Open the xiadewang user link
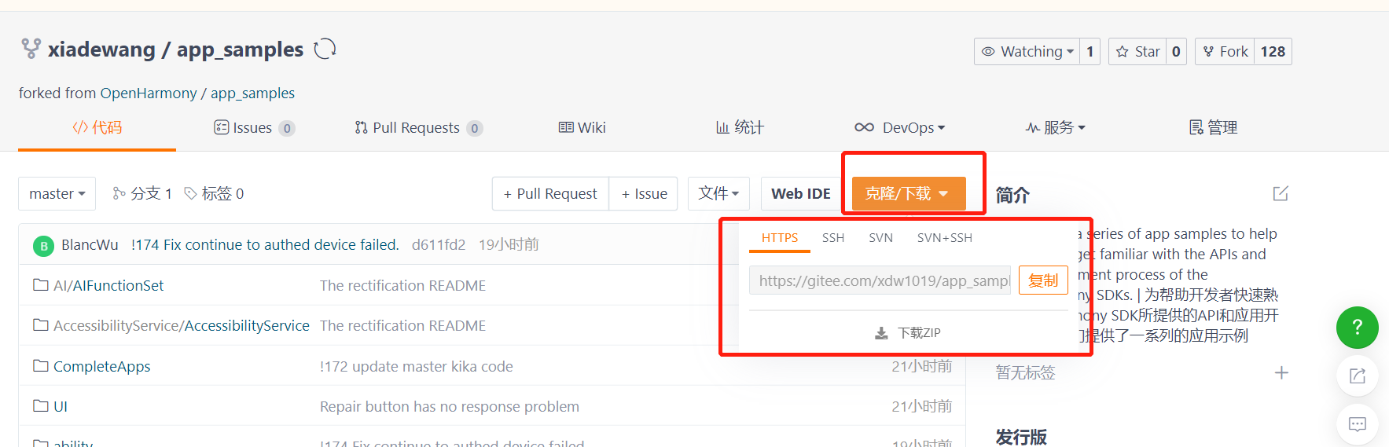 [101, 49]
